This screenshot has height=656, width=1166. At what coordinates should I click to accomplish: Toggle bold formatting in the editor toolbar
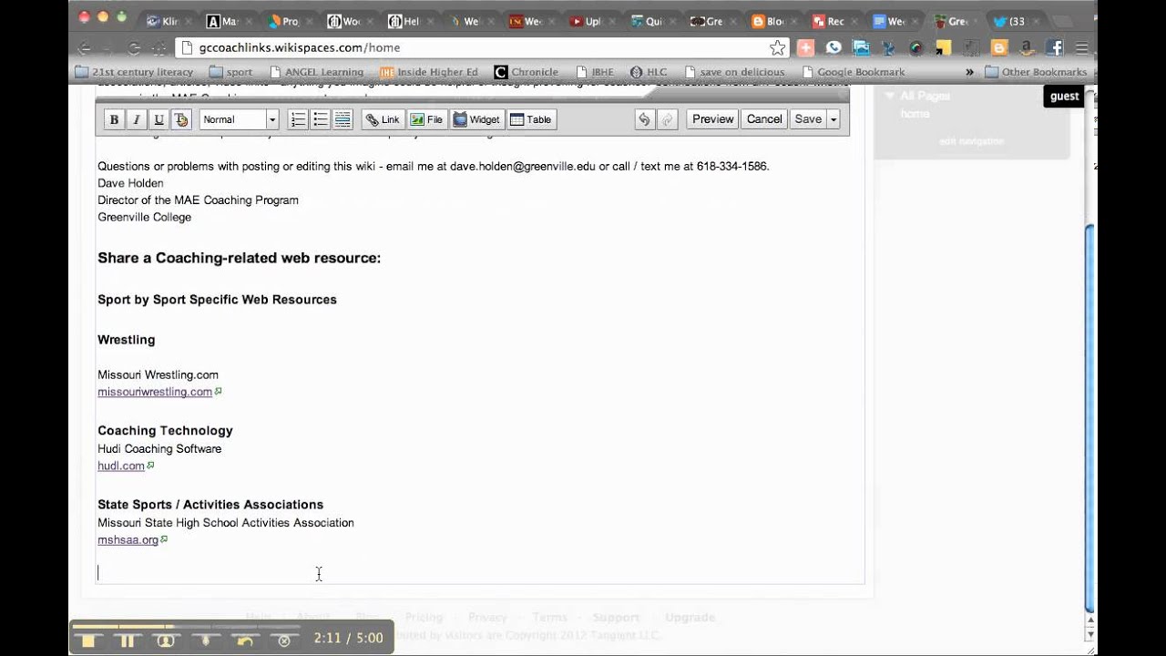[x=114, y=119]
